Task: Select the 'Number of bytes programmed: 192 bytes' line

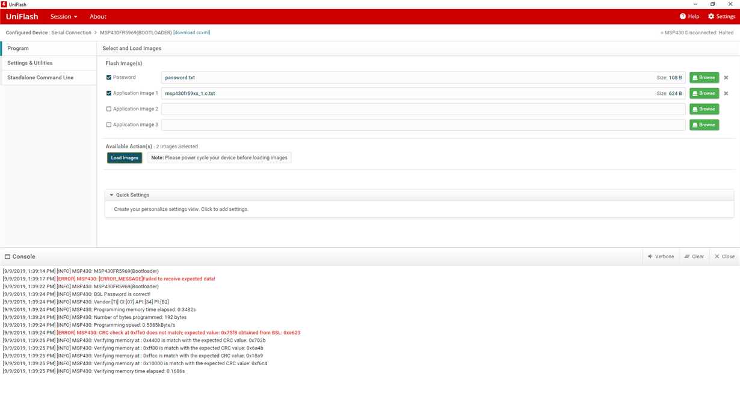Action: pyautogui.click(x=94, y=317)
